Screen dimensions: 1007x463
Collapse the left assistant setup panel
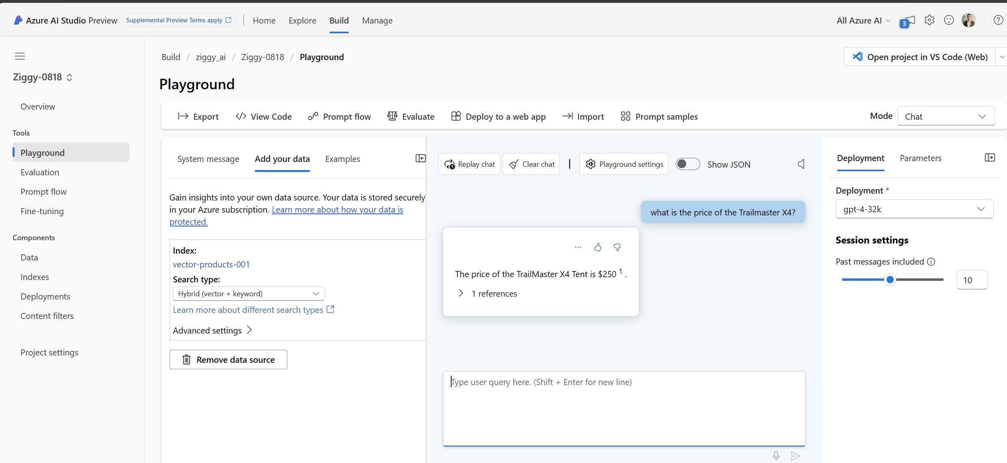(420, 158)
